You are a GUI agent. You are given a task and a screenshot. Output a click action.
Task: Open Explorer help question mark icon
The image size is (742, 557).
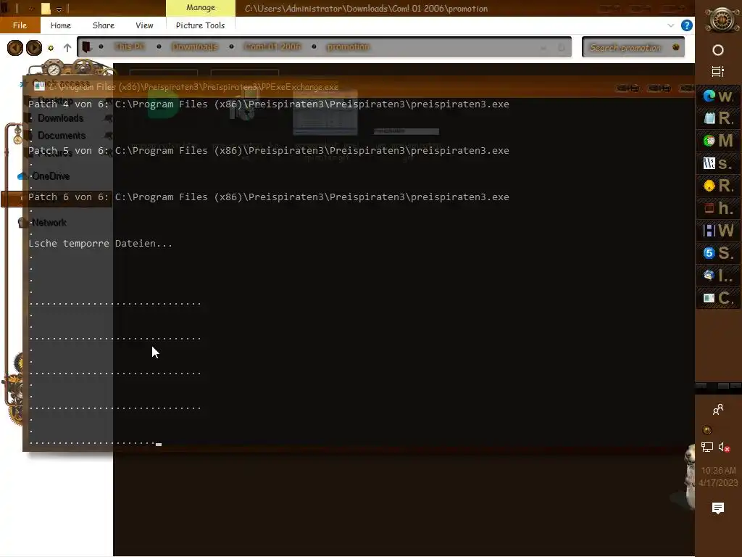(x=687, y=25)
